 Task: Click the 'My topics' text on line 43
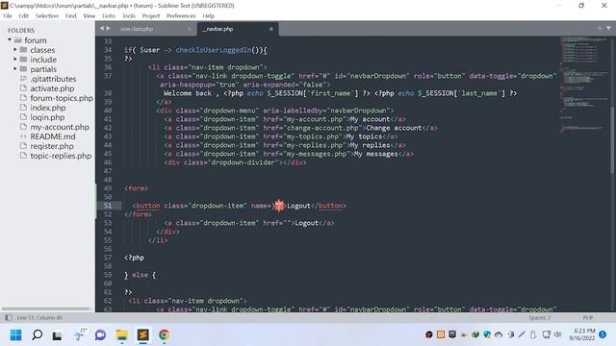click(x=364, y=136)
